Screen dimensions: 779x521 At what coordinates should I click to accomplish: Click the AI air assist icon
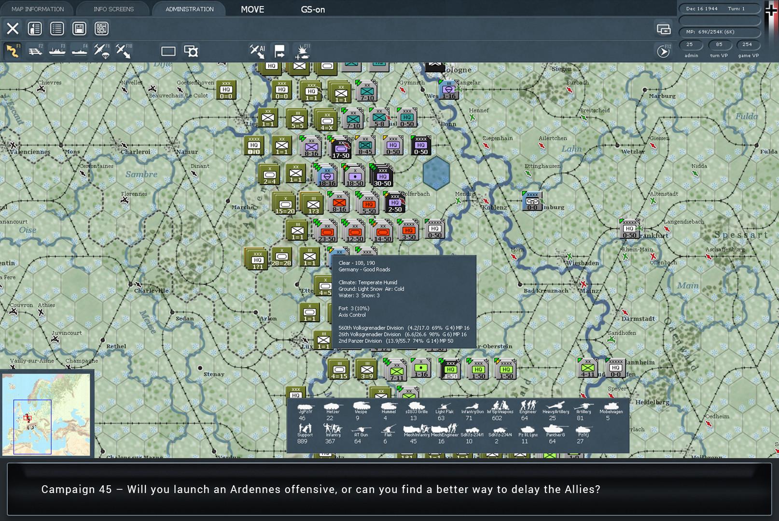tap(258, 50)
